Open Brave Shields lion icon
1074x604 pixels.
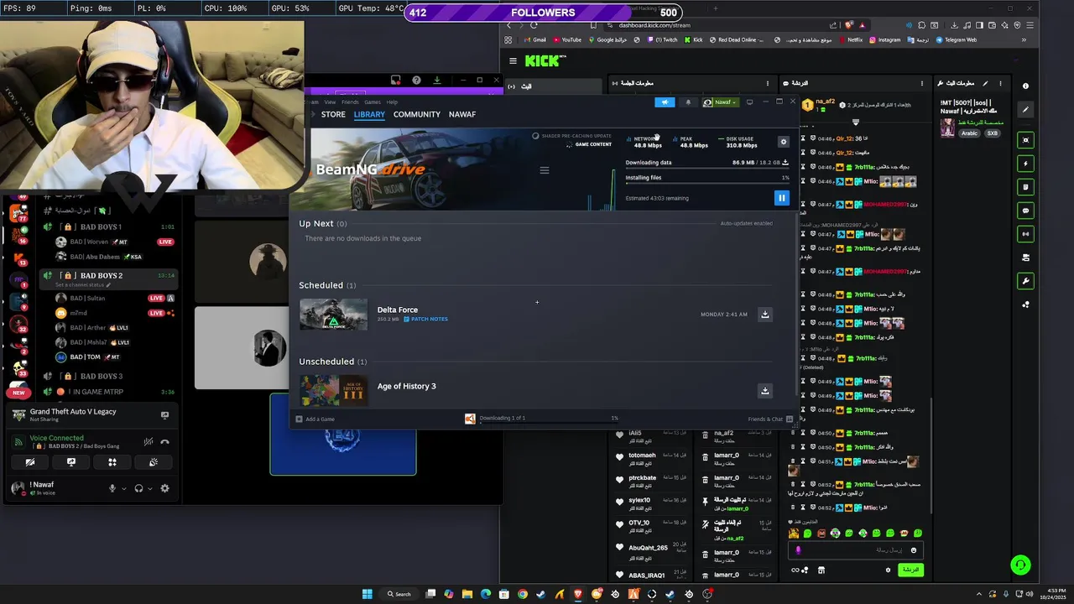[x=850, y=25]
